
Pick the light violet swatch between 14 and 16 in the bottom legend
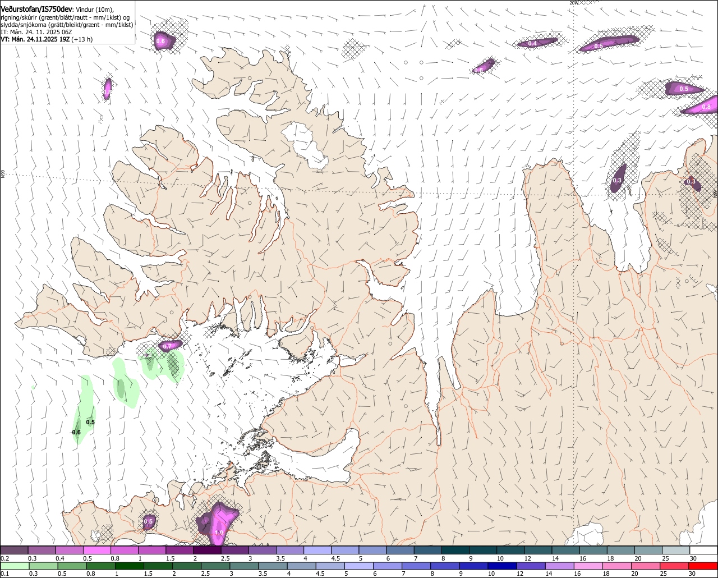(x=559, y=566)
